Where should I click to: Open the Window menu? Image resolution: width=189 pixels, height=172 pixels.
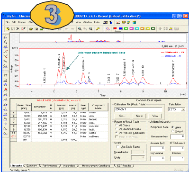click(x=88, y=22)
